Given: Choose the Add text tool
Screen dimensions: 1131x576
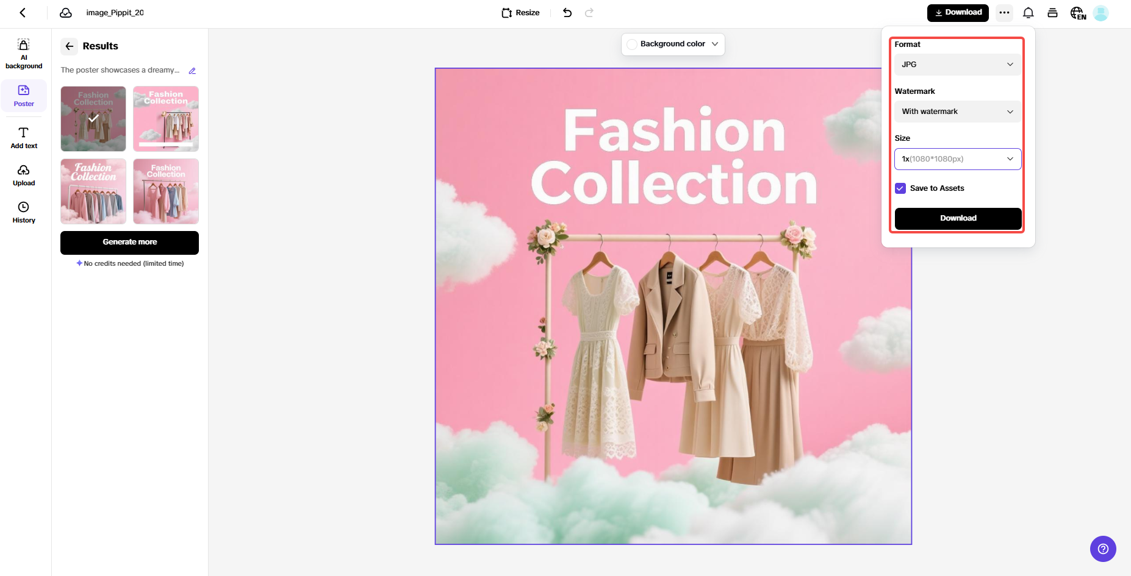Looking at the screenshot, I should (x=24, y=138).
